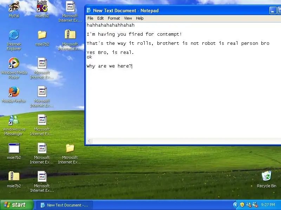Show hidden tray icons with the arrow

coord(235,205)
